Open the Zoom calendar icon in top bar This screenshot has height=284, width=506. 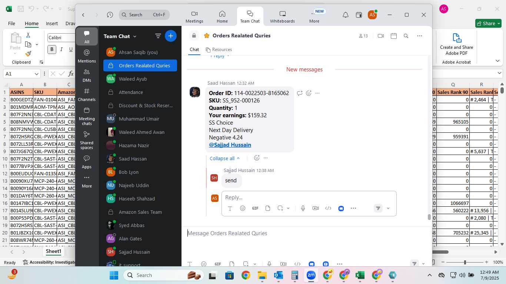[x=359, y=15]
